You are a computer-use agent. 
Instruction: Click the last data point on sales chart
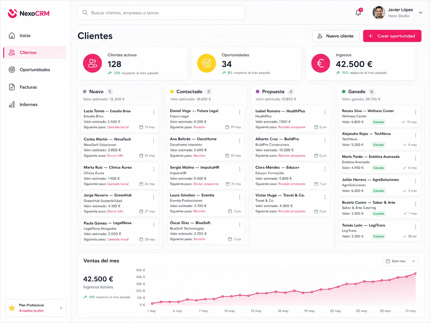tap(415, 273)
